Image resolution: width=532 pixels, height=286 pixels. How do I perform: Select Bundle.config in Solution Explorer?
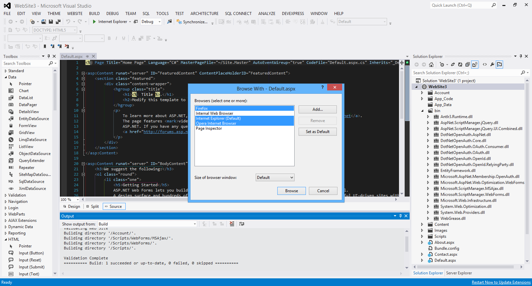coord(447,248)
